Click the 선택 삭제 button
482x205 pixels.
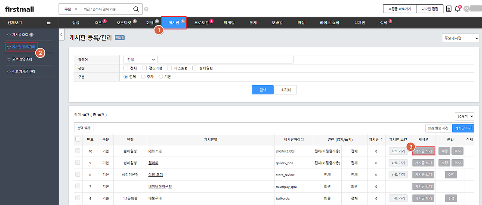[x=84, y=128]
